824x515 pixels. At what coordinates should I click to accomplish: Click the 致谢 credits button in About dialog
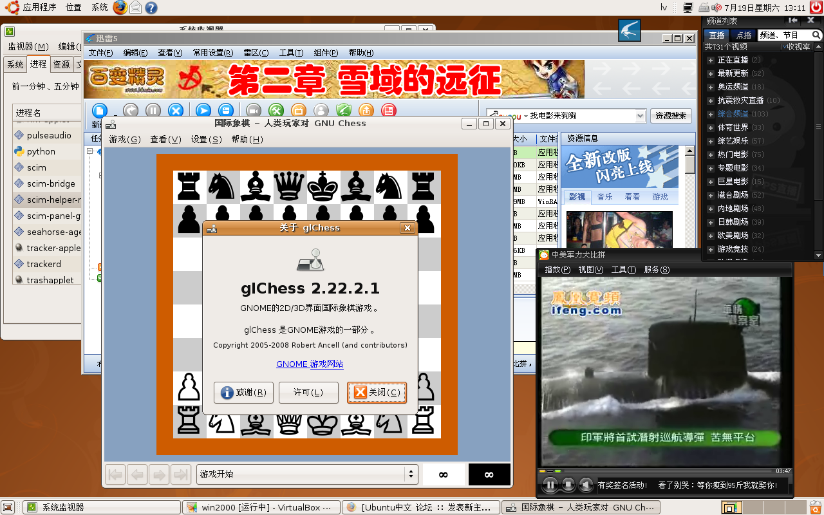(243, 393)
